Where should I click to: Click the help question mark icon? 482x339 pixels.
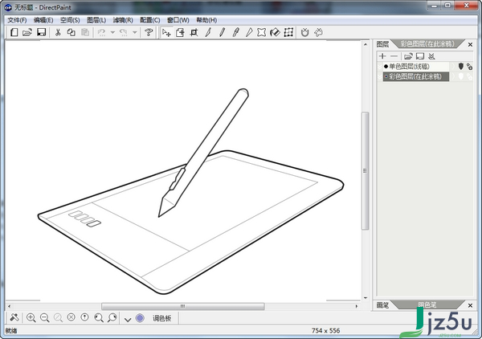(x=149, y=32)
